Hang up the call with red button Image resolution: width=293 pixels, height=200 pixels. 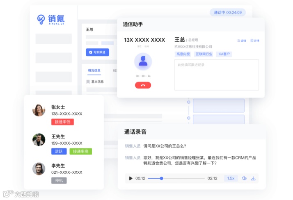click(143, 85)
